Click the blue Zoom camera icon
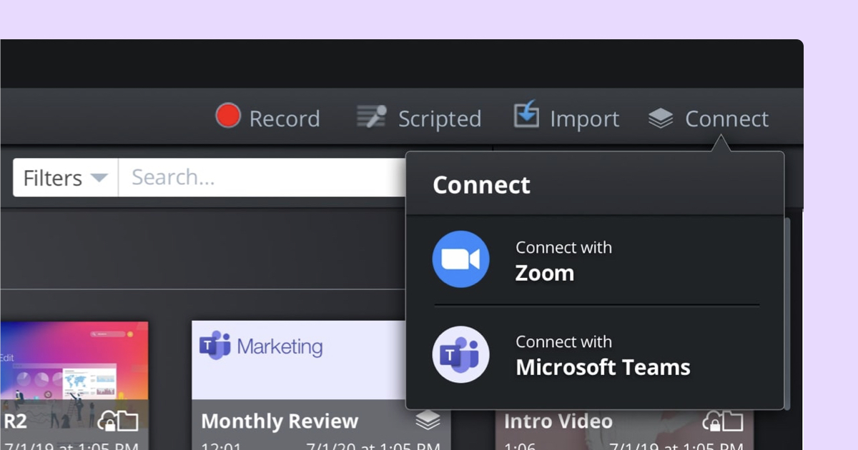 461,259
